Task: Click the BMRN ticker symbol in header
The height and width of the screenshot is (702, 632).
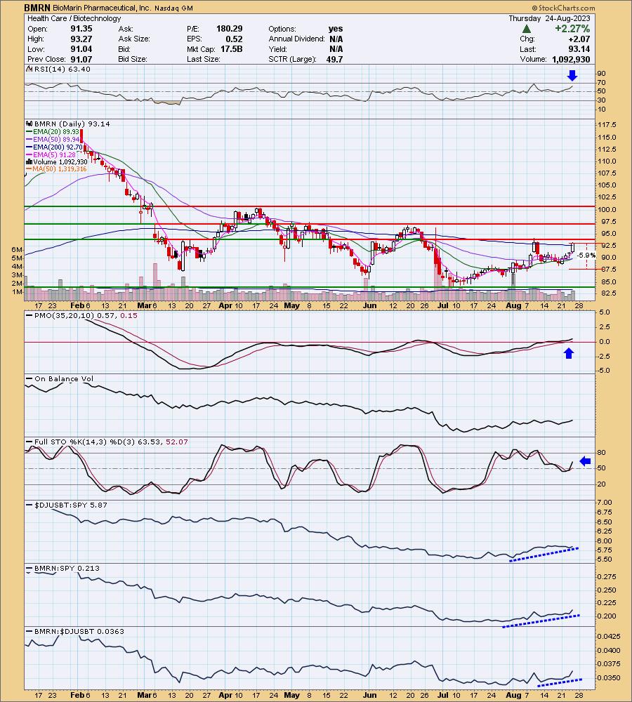Action: point(37,8)
